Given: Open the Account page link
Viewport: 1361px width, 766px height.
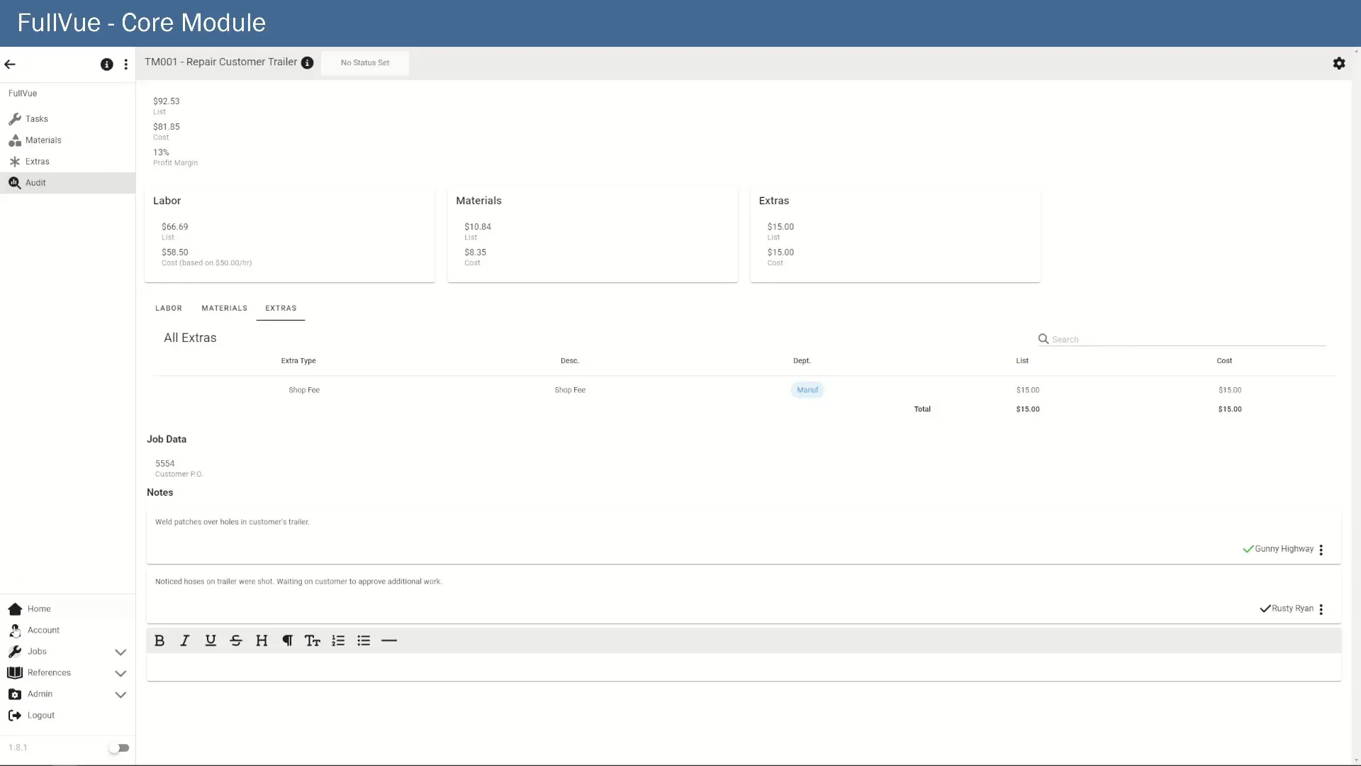Looking at the screenshot, I should [x=67, y=631].
